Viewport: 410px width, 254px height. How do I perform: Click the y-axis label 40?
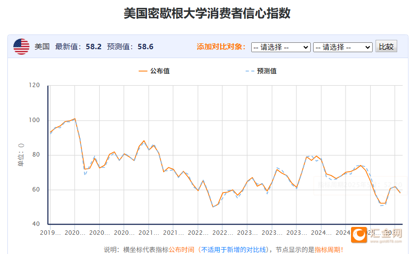pyautogui.click(x=36, y=224)
